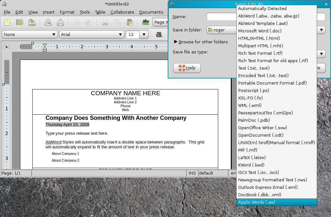The width and height of the screenshot is (331, 217).
Task: Click the Print Preview icon
Action: point(48,22)
